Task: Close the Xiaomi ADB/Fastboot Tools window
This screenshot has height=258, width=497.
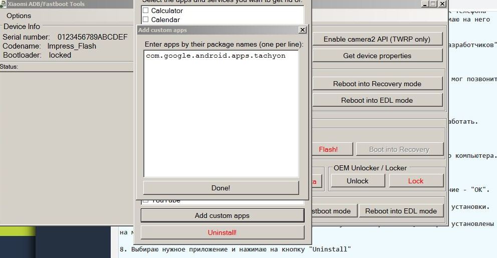Action: point(442,4)
